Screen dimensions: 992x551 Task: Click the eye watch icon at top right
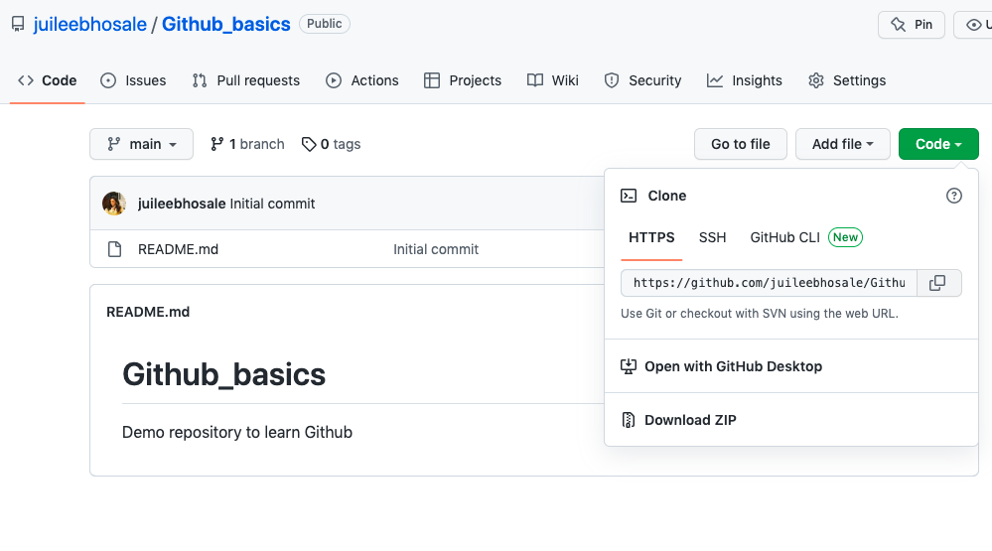(x=974, y=25)
